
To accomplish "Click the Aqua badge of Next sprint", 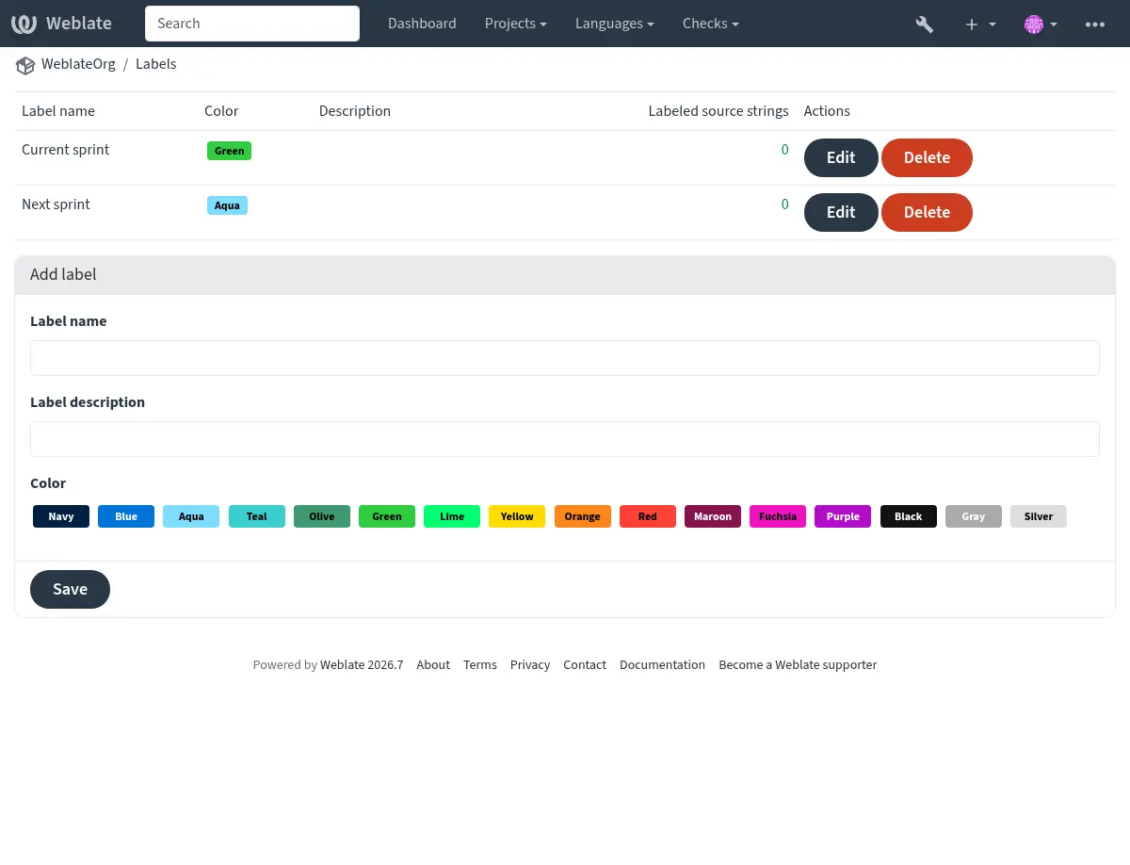I will [227, 205].
